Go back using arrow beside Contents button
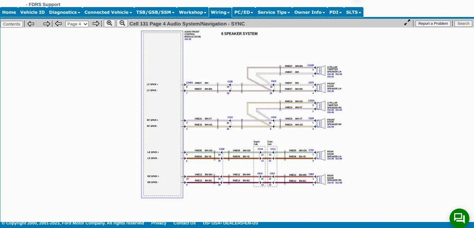Screen dimensions: 474x228 [x=31, y=24]
